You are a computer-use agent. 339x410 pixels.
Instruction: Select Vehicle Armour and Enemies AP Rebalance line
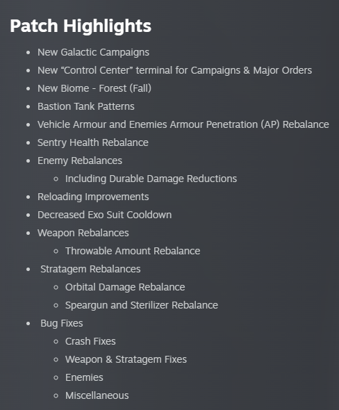pyautogui.click(x=183, y=124)
